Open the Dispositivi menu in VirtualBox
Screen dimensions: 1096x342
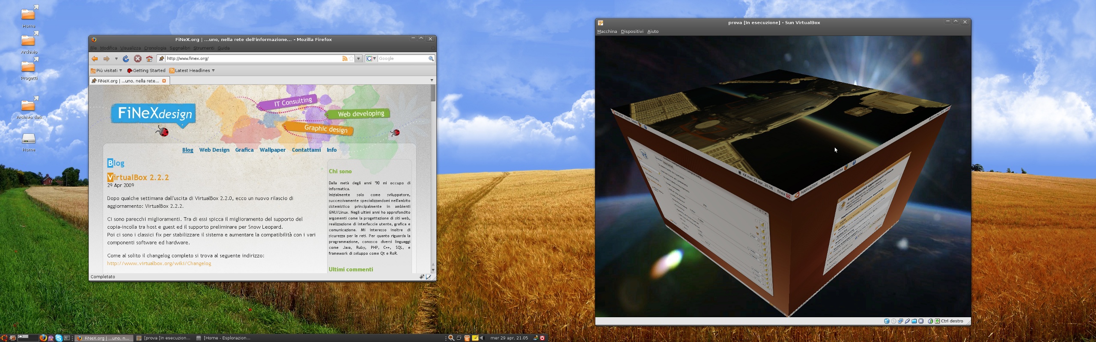632,32
